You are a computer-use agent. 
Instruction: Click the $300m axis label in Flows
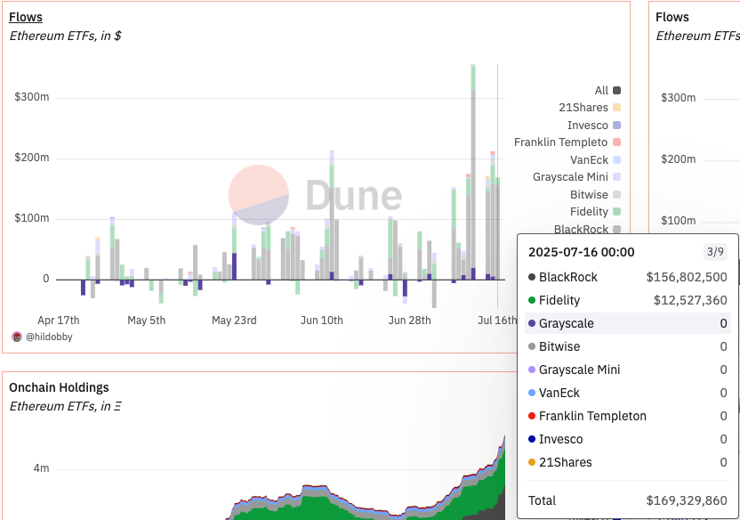tap(32, 97)
